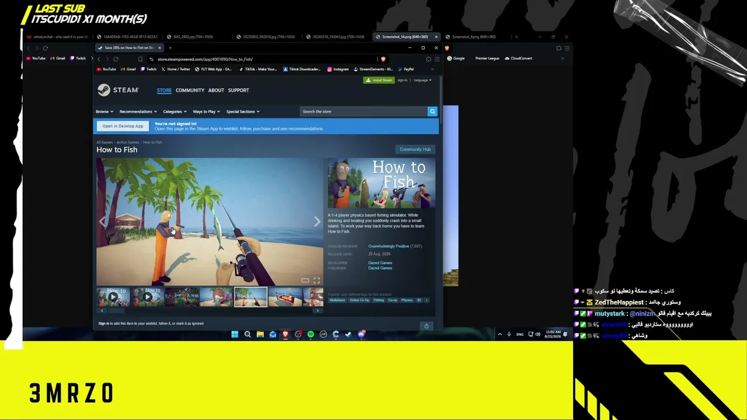Image resolution: width=747 pixels, height=420 pixels.
Task: Expand the Browse dropdown in the Steam store
Action: (104, 111)
